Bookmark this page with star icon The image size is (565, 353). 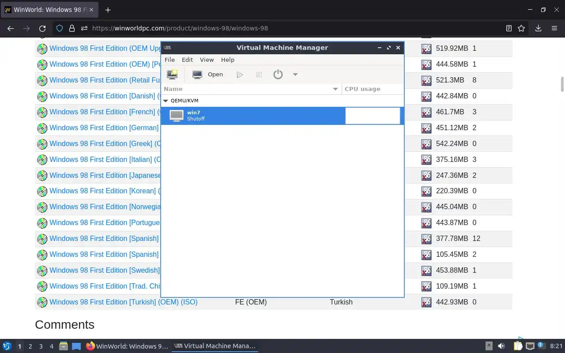click(x=521, y=28)
